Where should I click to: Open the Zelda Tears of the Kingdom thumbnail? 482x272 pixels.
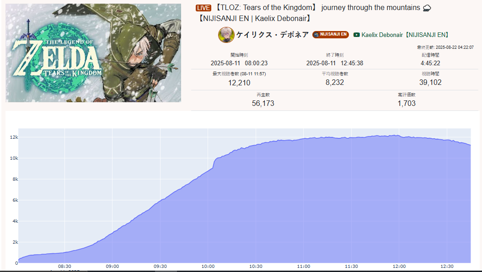pos(93,53)
